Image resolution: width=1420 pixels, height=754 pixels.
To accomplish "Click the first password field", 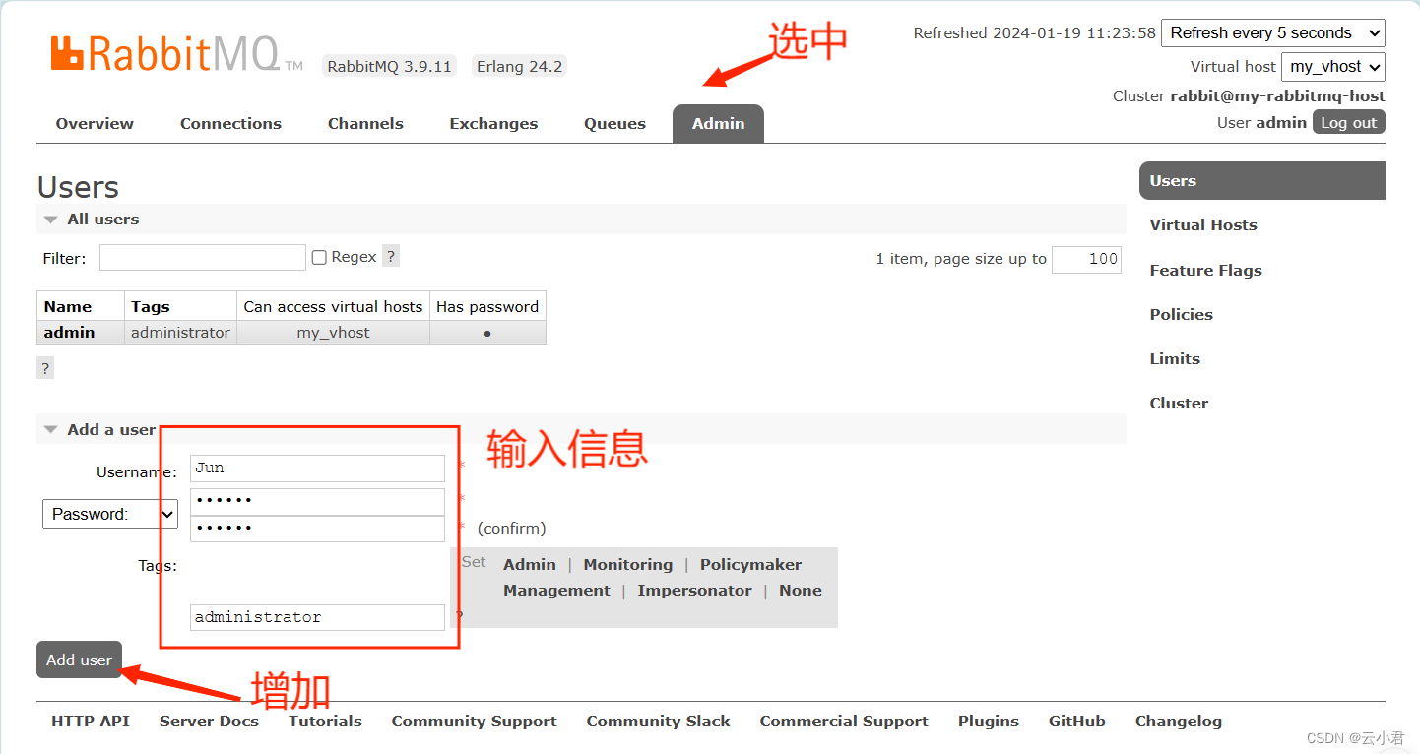I will 317,501.
